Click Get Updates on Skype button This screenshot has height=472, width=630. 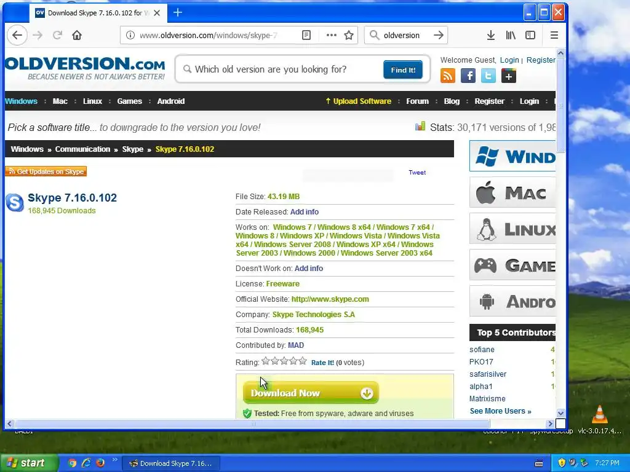[46, 171]
